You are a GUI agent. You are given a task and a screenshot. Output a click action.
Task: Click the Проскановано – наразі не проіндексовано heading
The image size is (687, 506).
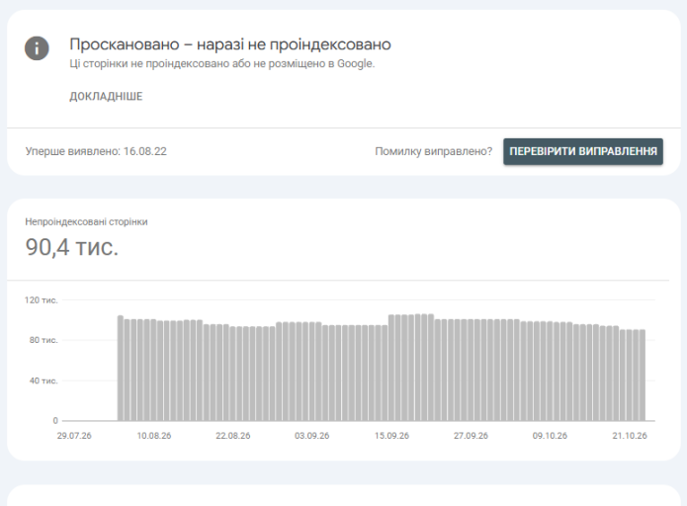point(230,44)
